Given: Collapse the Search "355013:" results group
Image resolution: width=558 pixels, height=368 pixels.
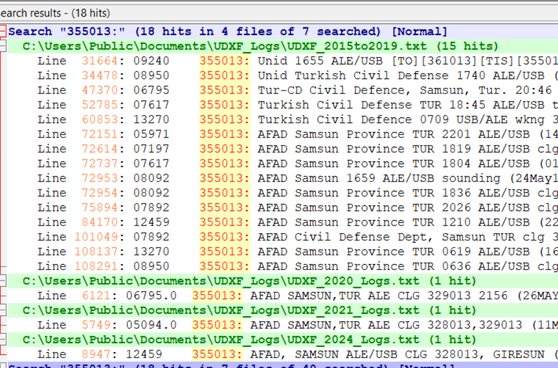Looking at the screenshot, I should (x=3, y=31).
